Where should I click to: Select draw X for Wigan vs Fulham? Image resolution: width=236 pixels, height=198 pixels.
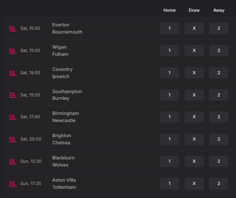pyautogui.click(x=194, y=51)
